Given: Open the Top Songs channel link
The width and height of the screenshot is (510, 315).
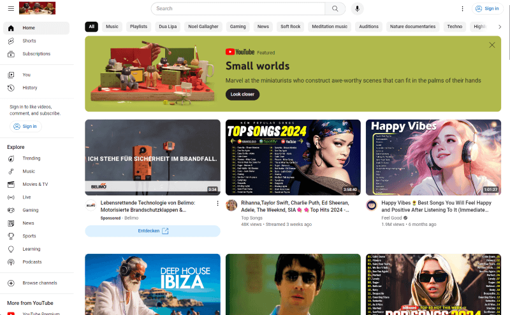Looking at the screenshot, I should (252, 218).
